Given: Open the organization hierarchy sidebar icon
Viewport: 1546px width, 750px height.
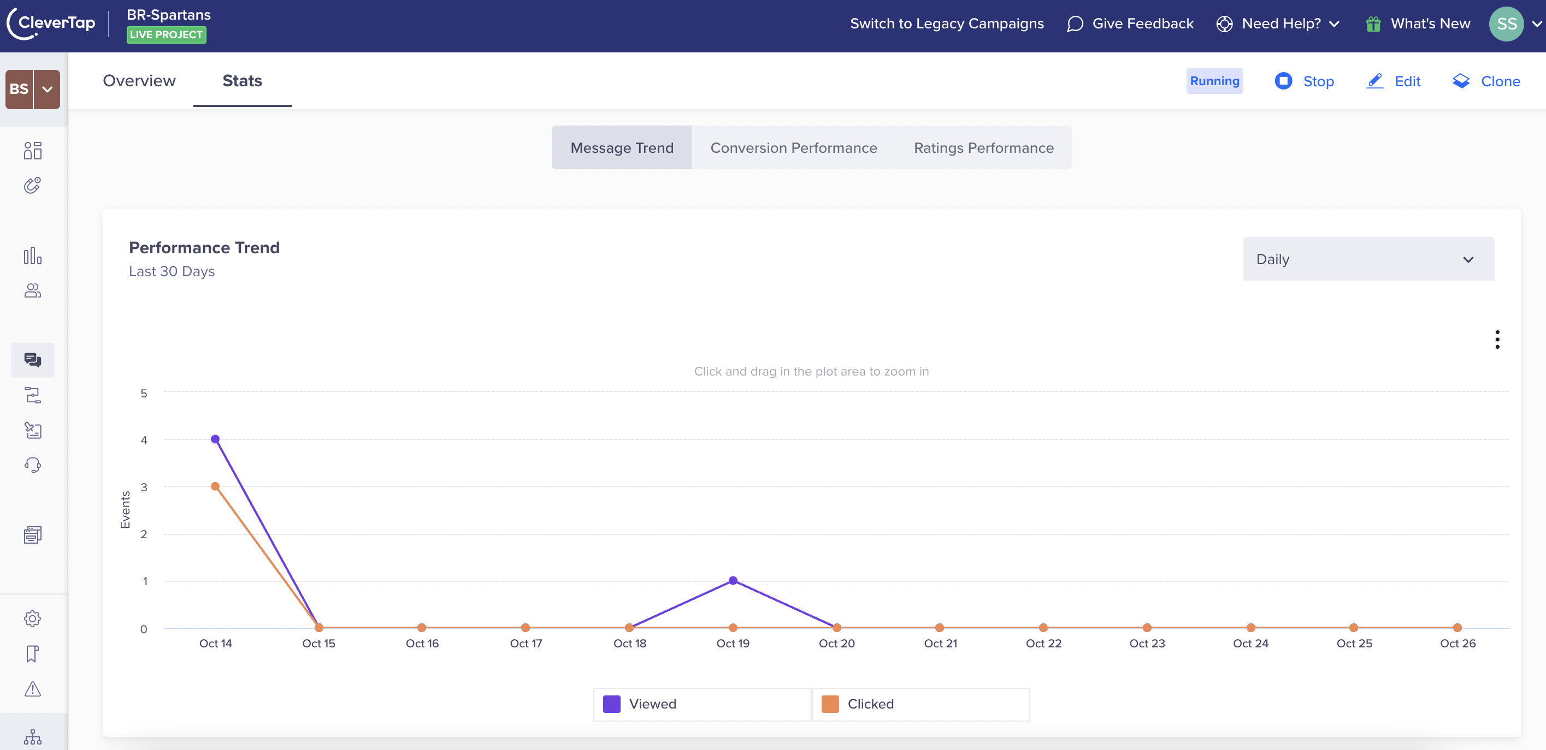Looking at the screenshot, I should (32, 737).
